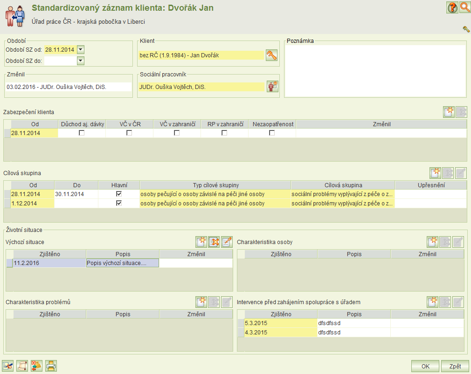Viewport: 471px width, 374px height.
Task: Click the wrench icon beside the Klient field
Action: [x=271, y=55]
